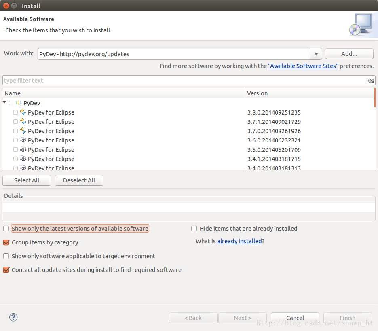Check PyDev for Eclipse 3.5.0.201405201709
Image resolution: width=378 pixels, height=331 pixels.
pos(15,150)
